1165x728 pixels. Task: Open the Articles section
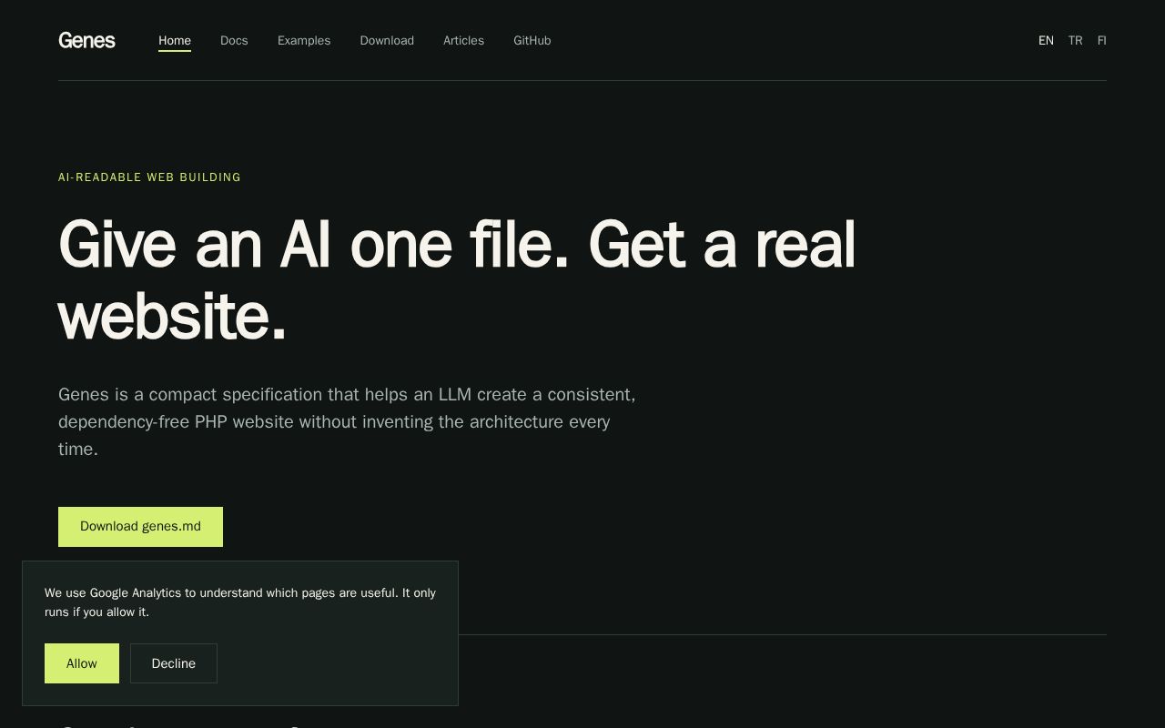tap(463, 41)
